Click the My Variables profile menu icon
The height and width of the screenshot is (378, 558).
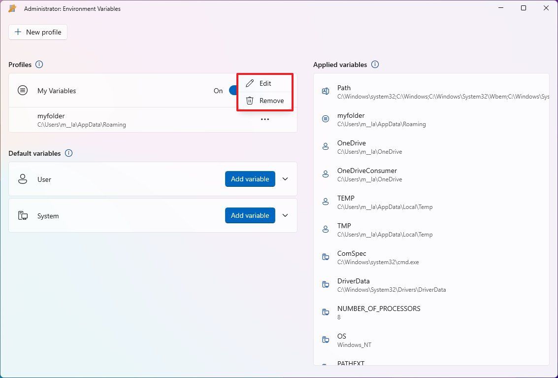[22, 90]
